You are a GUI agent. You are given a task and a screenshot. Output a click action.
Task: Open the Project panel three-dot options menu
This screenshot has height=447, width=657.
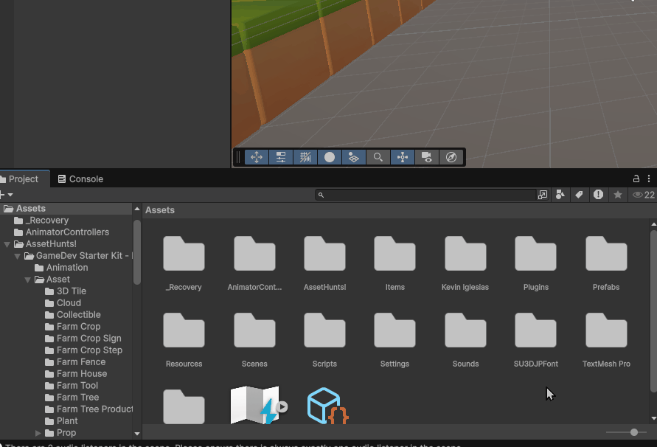[649, 179]
